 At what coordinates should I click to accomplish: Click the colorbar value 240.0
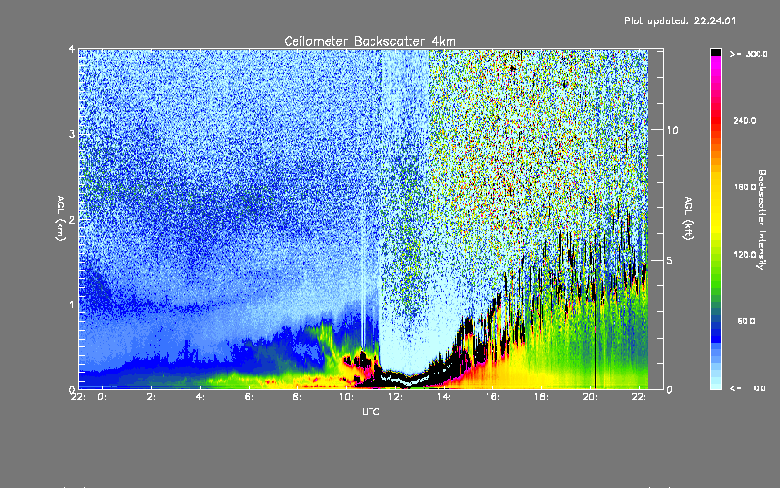point(745,120)
